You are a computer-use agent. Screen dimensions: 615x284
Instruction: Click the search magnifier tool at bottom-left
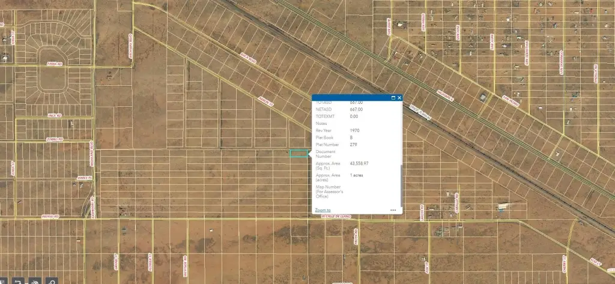tap(52, 280)
